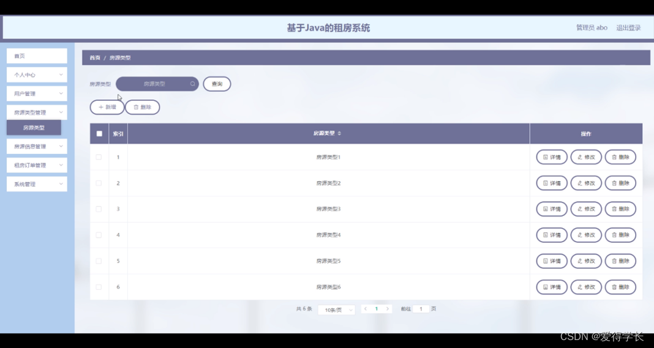The width and height of the screenshot is (654, 348).
Task: Click the 管理员 abo account label
Action: coord(592,28)
